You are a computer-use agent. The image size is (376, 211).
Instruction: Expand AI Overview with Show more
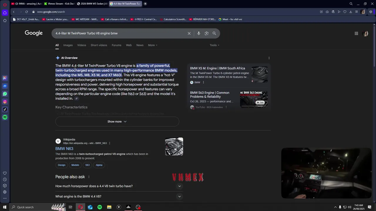point(117,122)
